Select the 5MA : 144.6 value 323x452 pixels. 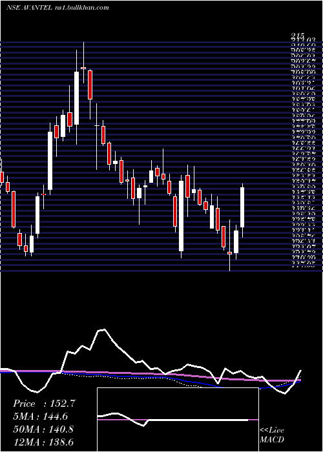click(41, 416)
